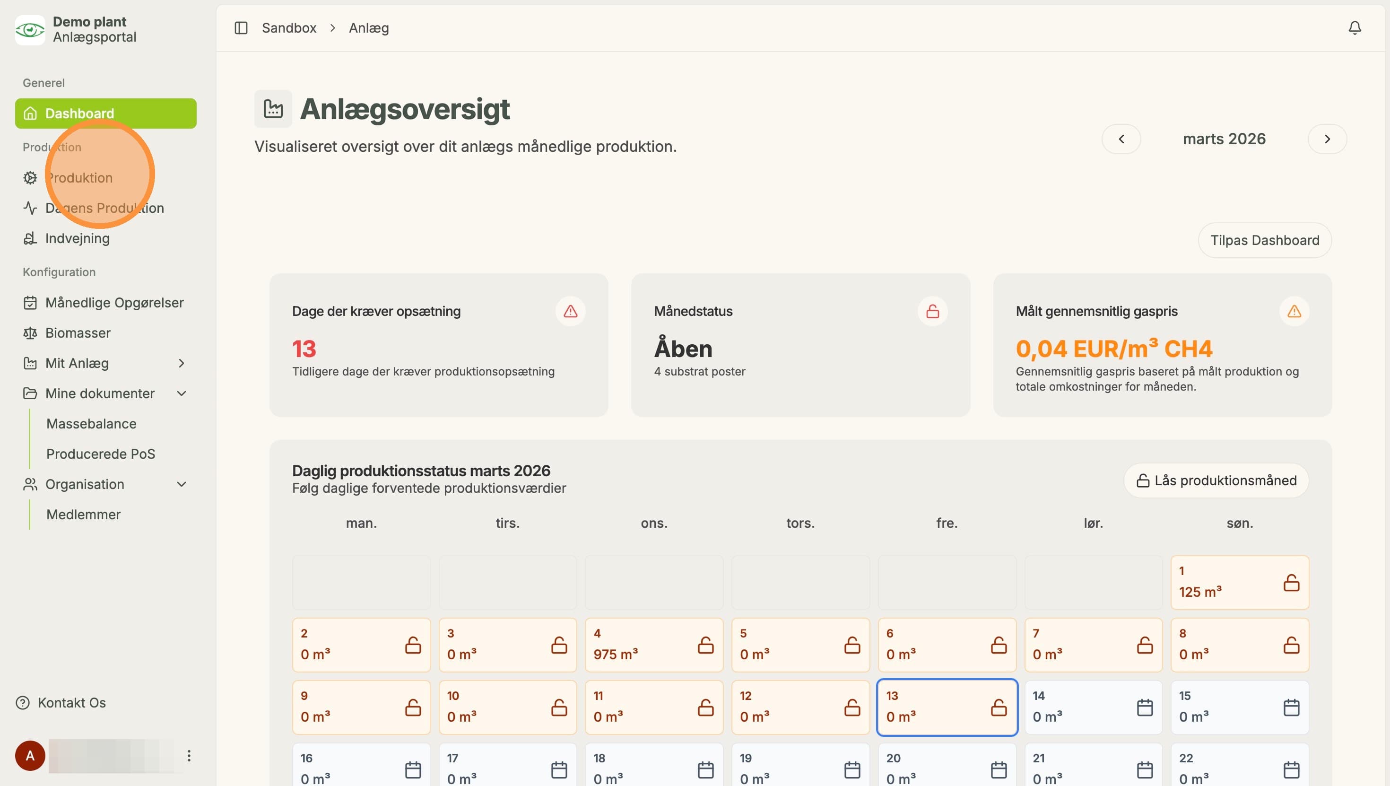The height and width of the screenshot is (786, 1390).
Task: Click the Demo plant eye logo
Action: point(30,30)
